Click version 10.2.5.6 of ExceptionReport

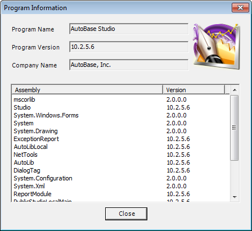tap(178, 139)
